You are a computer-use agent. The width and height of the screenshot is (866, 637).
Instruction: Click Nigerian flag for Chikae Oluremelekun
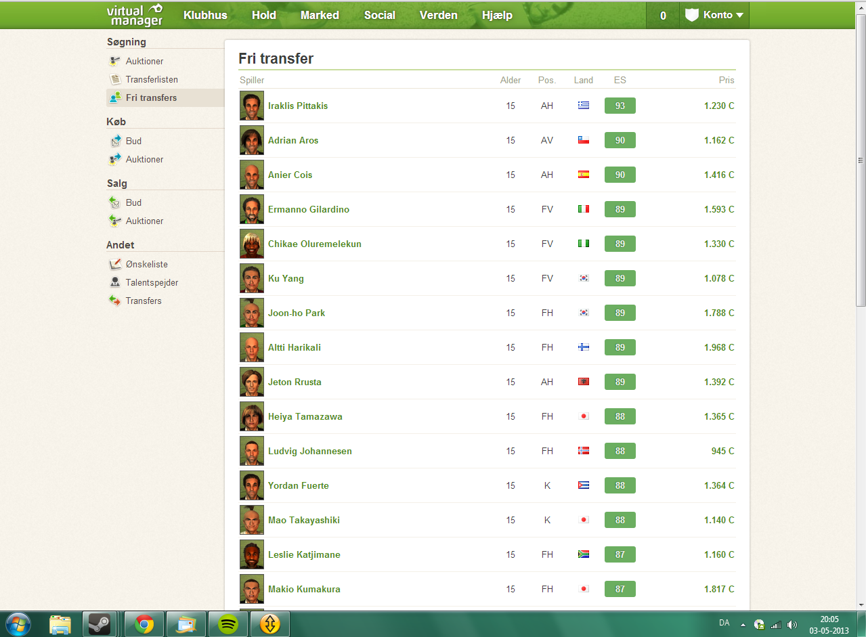coord(584,244)
